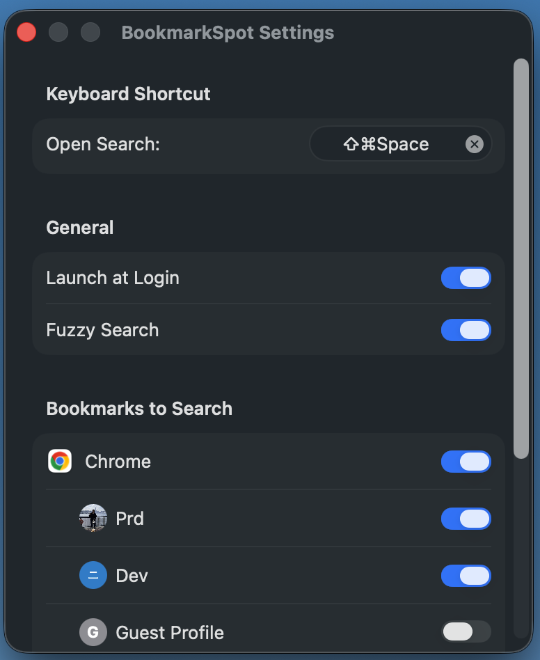Click the blue Dev profile icon
Image resolution: width=540 pixels, height=660 pixels.
click(93, 575)
